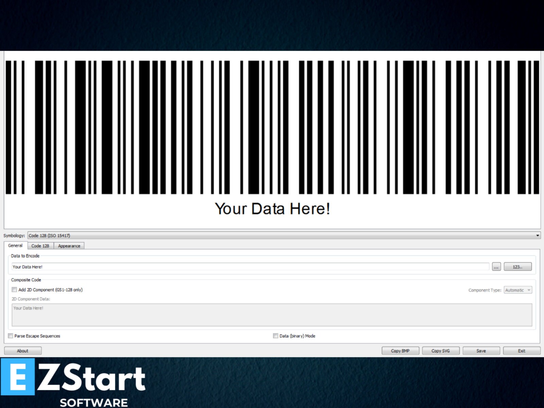Open the About dialog
544x408 pixels.
[x=22, y=351]
